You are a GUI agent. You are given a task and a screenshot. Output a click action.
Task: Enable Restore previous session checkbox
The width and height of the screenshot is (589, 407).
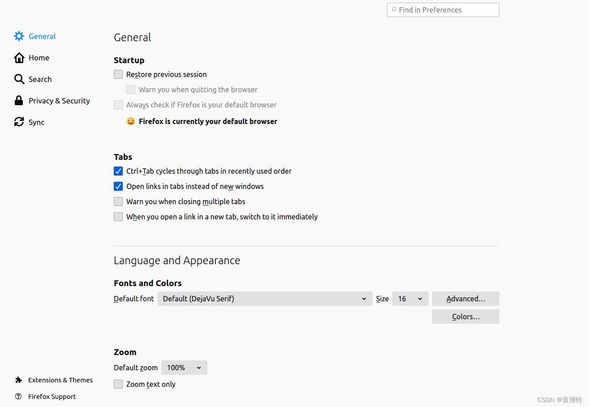point(118,74)
